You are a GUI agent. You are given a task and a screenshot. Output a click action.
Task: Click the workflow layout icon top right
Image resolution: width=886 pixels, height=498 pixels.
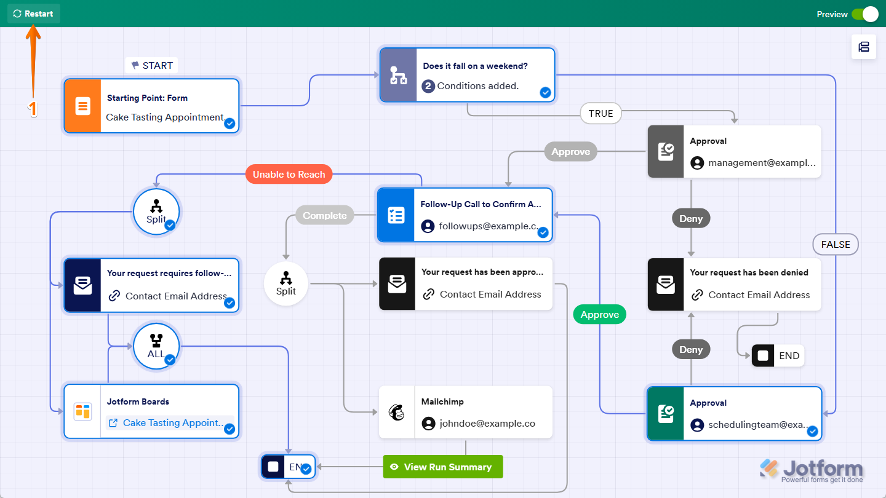pyautogui.click(x=864, y=47)
